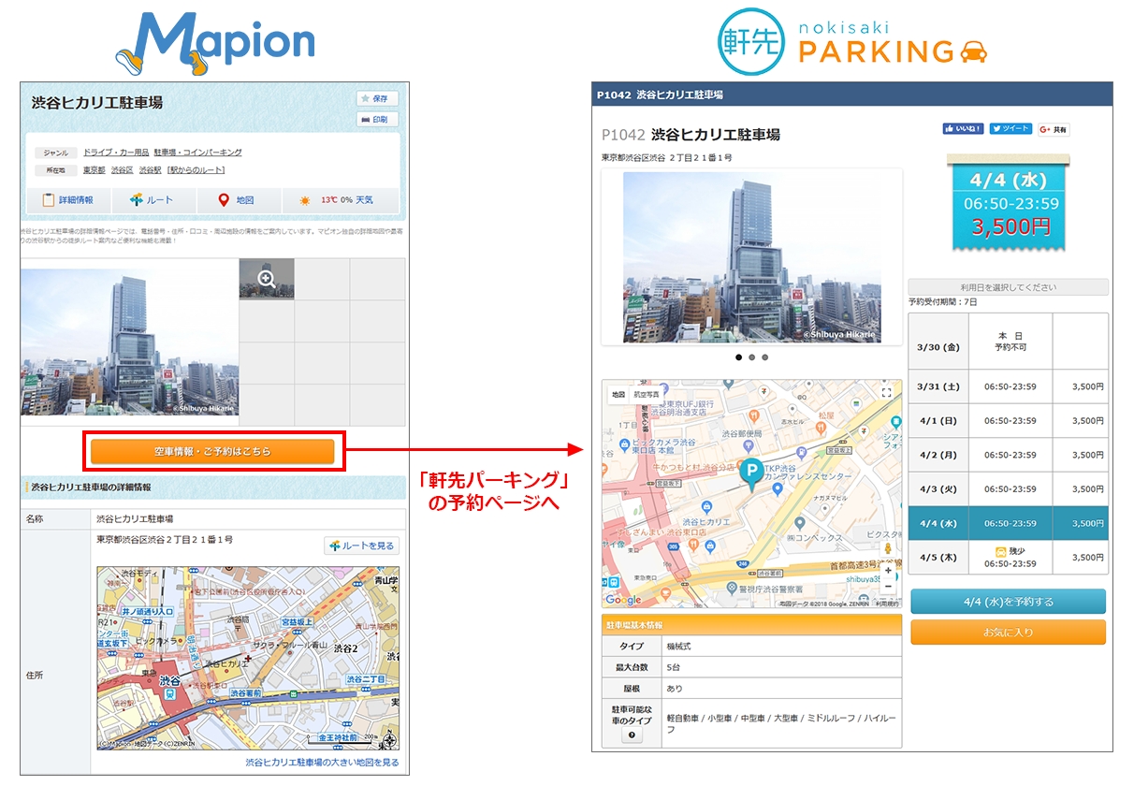
Task: Zoom out on the Google map
Action: (888, 587)
